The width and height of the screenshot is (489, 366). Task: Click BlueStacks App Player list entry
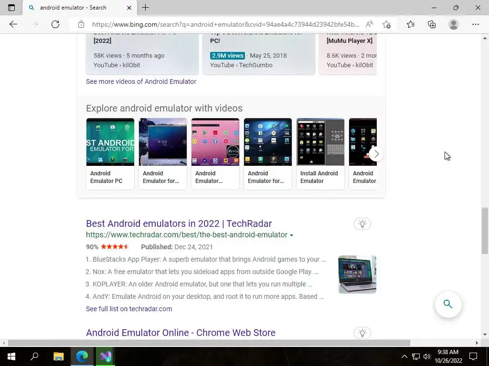coord(205,259)
